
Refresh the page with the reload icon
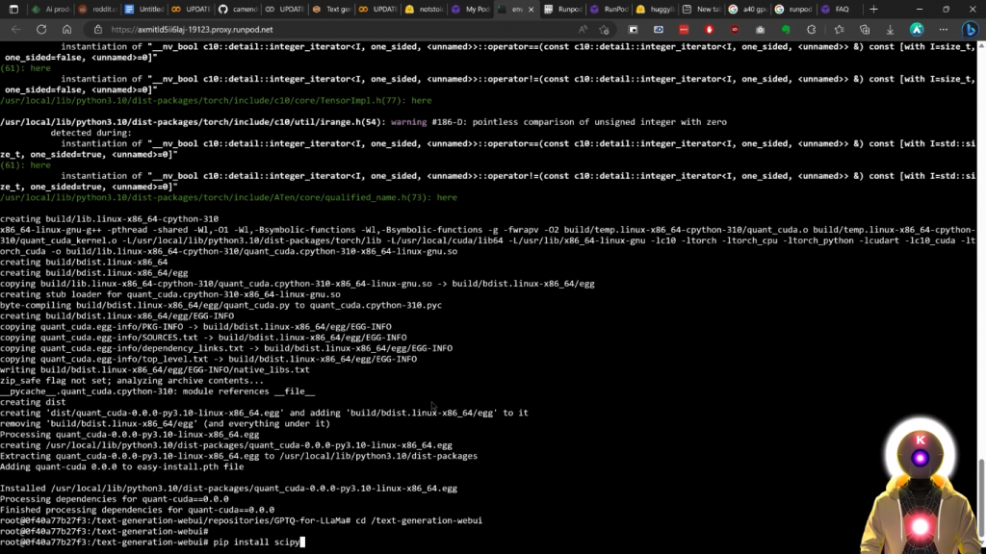[41, 30]
